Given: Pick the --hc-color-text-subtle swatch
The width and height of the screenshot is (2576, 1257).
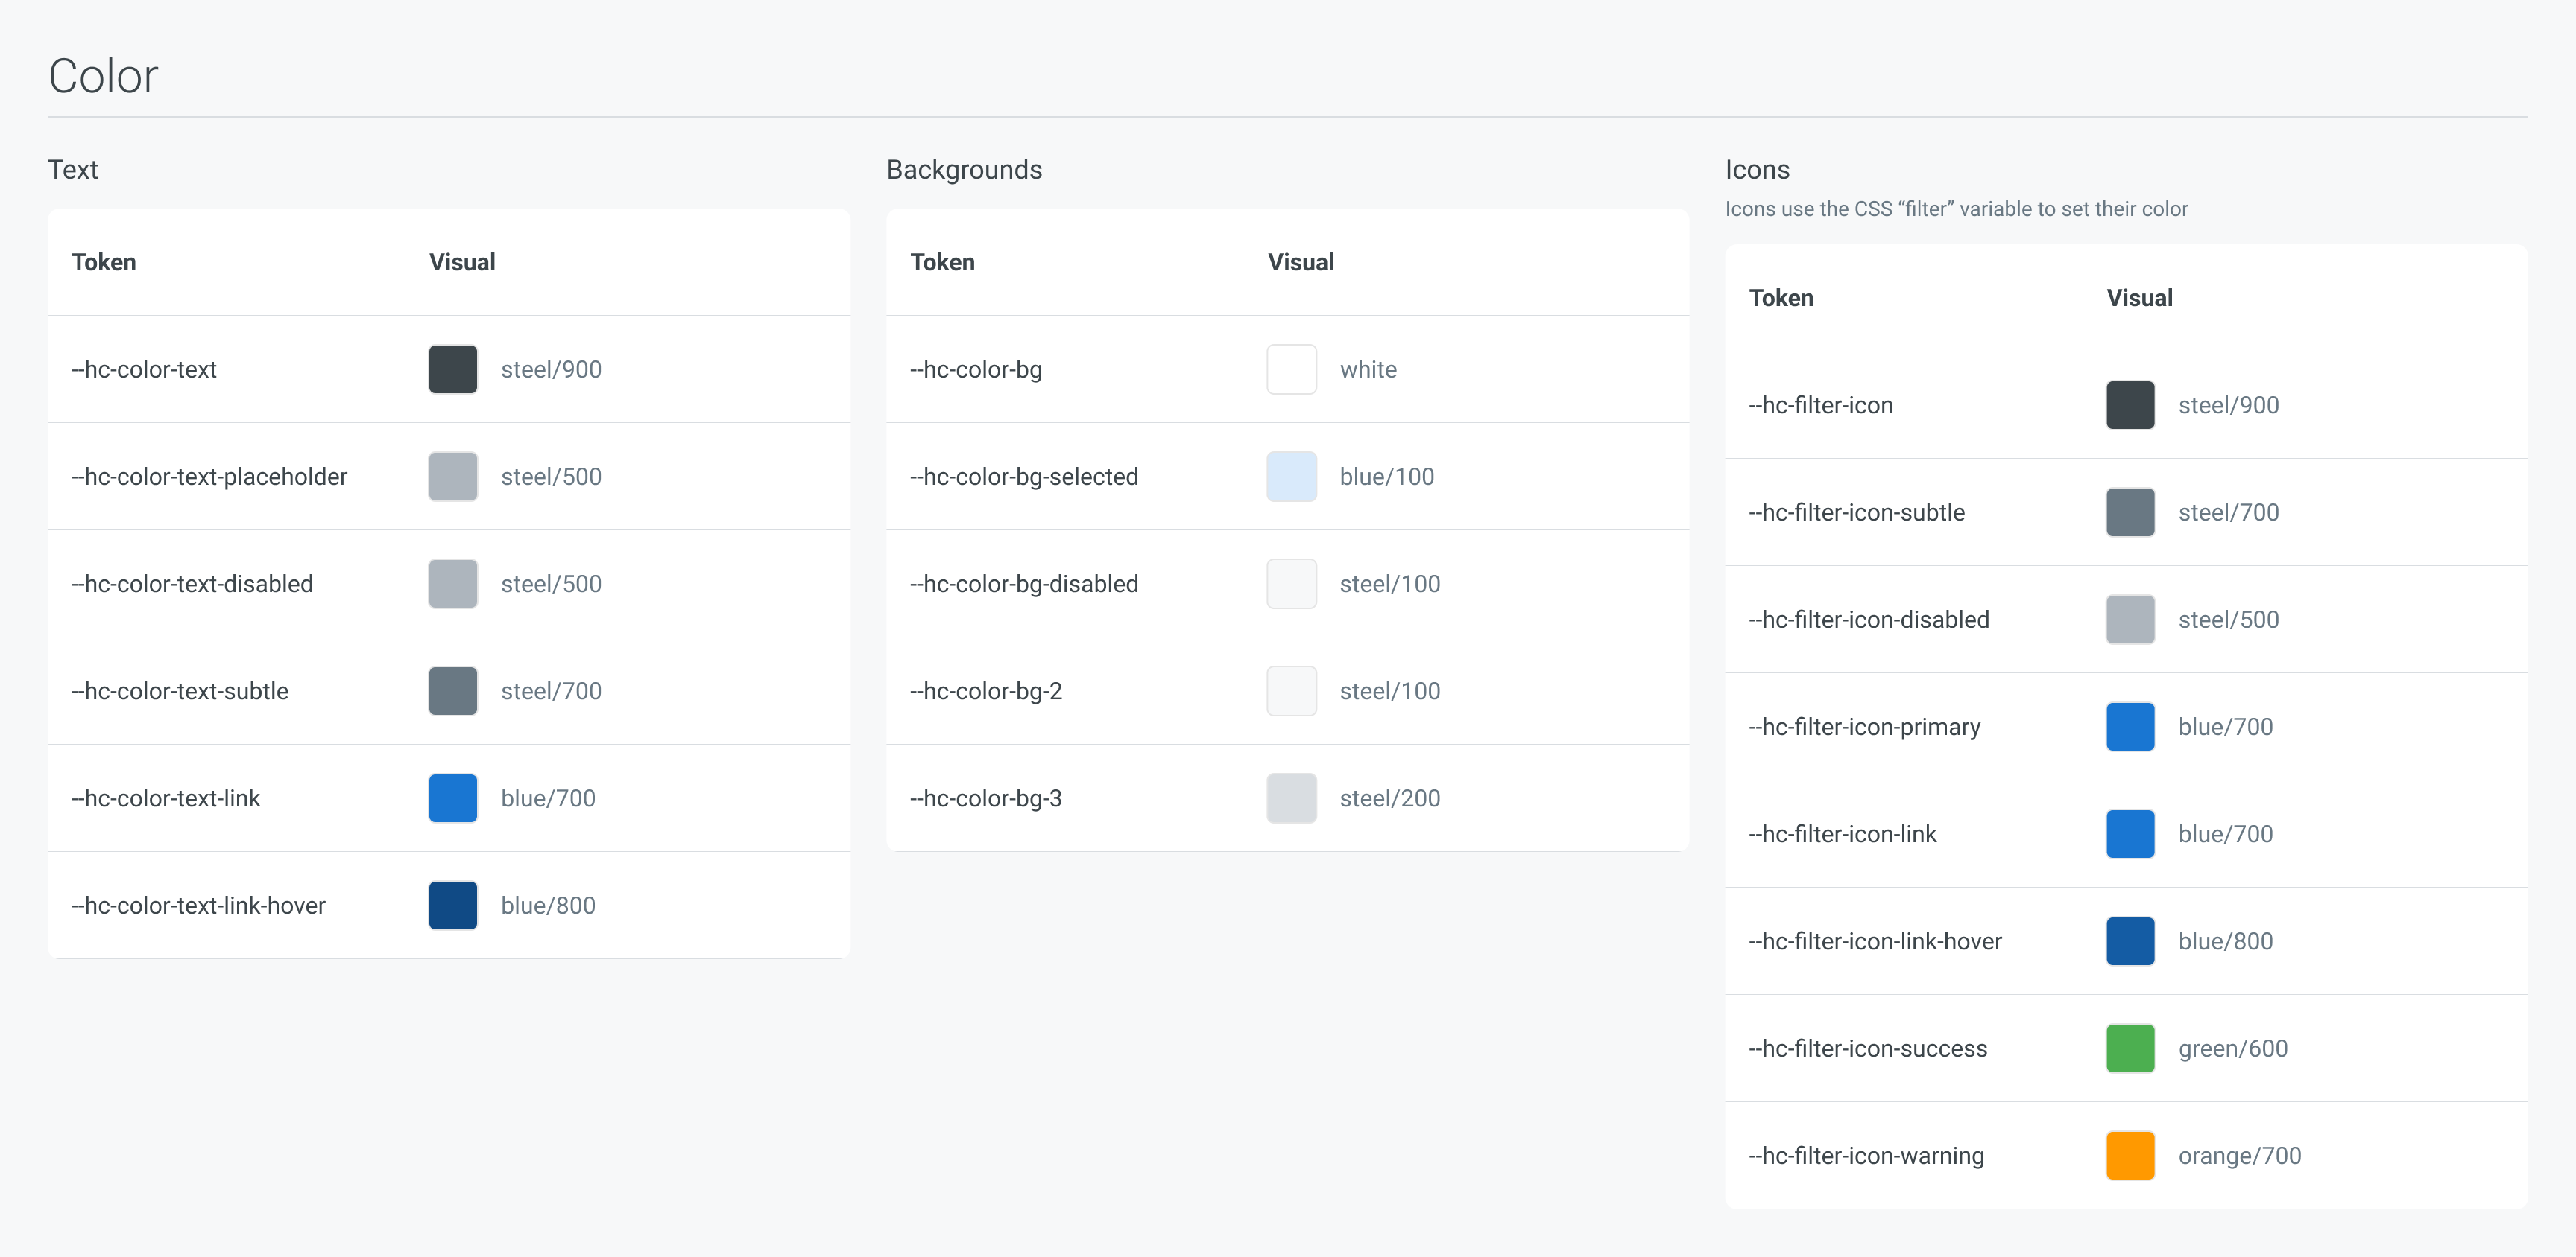Looking at the screenshot, I should (x=453, y=692).
